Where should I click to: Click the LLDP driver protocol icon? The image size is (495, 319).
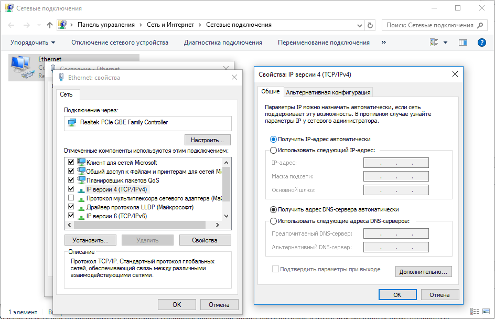(x=81, y=208)
